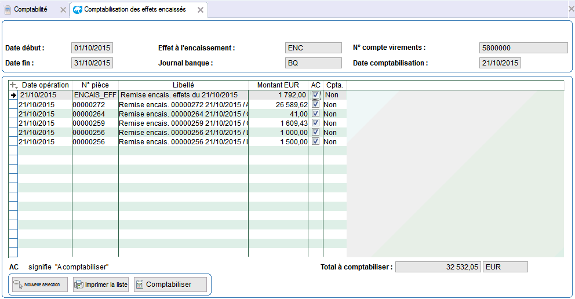Click the calculator icon on Comptabilité tab
Screen dimensions: 575x299
point(8,10)
